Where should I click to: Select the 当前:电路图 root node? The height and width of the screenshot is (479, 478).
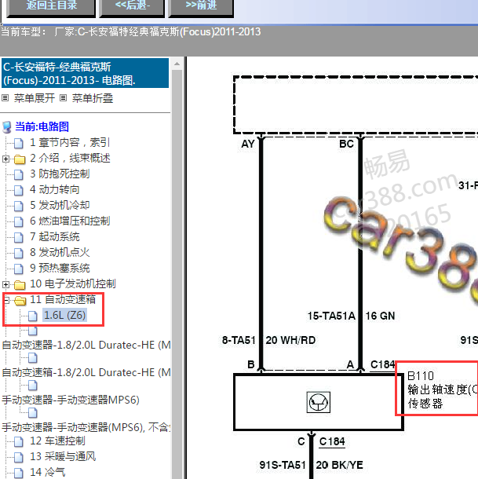(x=42, y=126)
